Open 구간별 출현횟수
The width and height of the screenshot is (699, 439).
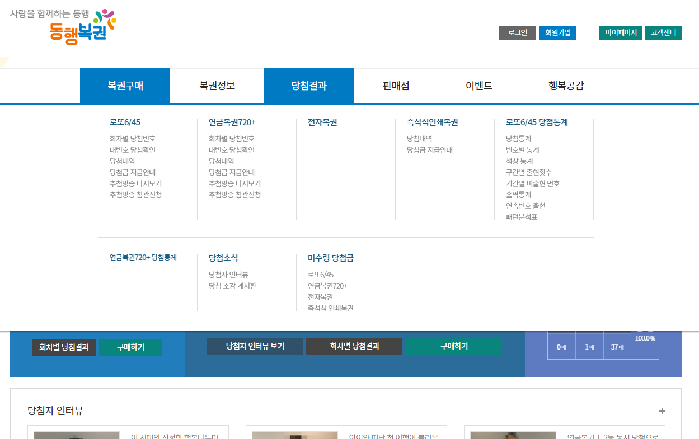click(529, 172)
